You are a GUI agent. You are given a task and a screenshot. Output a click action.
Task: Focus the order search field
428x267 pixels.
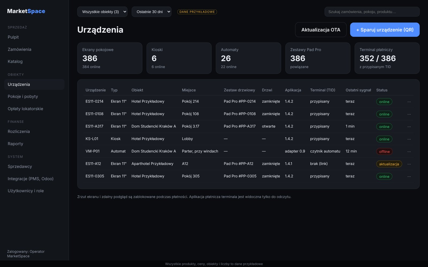(372, 12)
